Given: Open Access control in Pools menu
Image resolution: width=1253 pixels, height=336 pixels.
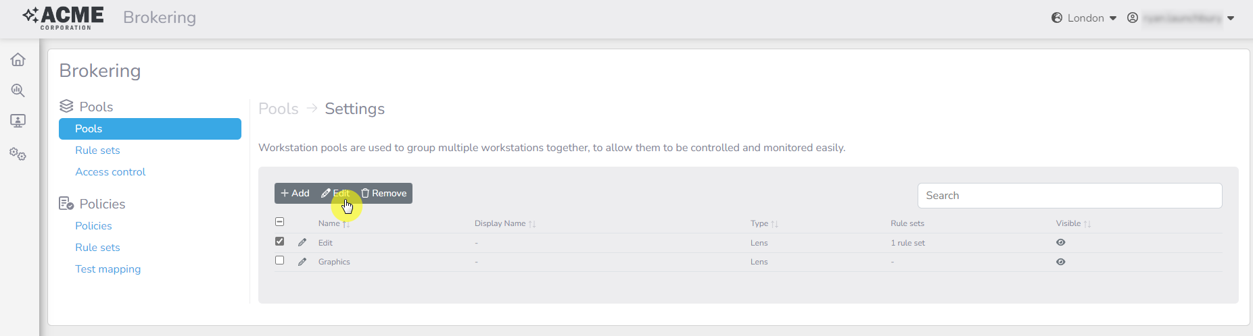Looking at the screenshot, I should pyautogui.click(x=110, y=172).
